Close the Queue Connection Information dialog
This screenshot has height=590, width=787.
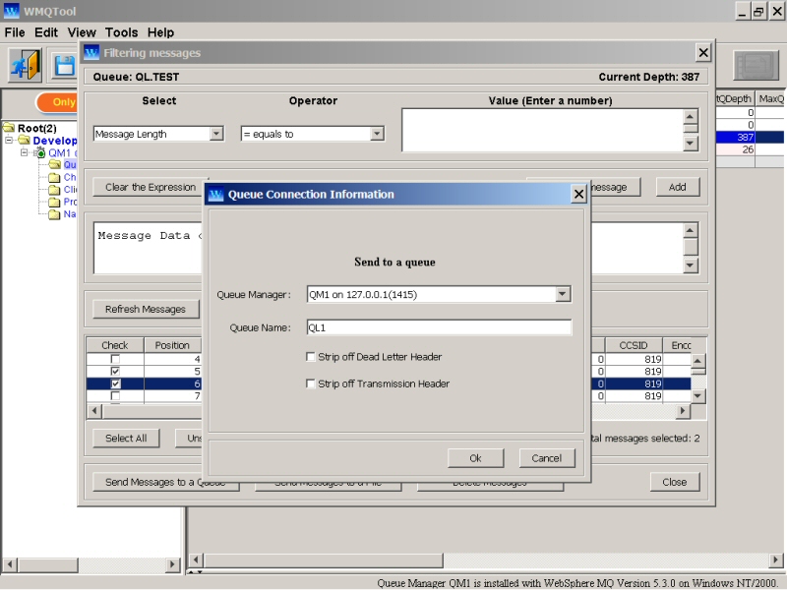(578, 194)
